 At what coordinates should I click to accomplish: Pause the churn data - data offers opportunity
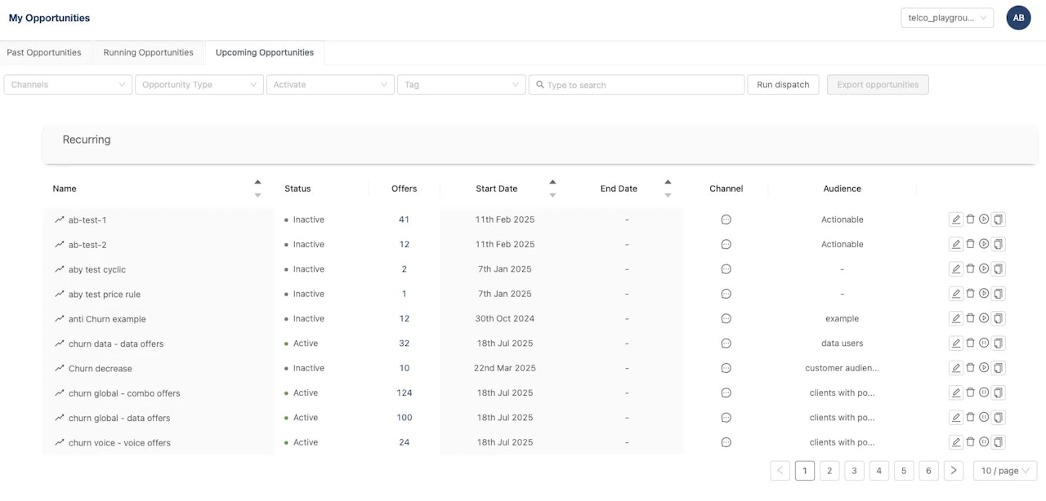tap(984, 344)
